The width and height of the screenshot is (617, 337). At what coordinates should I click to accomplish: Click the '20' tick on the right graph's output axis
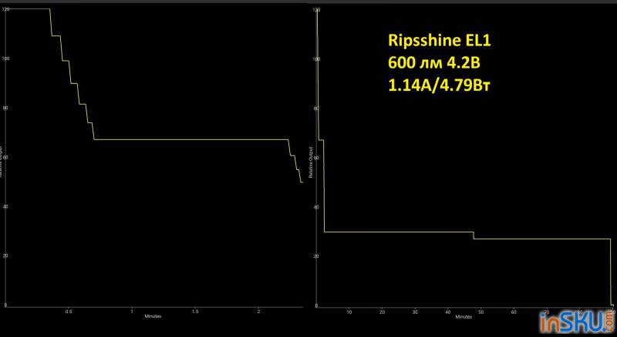pyautogui.click(x=317, y=256)
